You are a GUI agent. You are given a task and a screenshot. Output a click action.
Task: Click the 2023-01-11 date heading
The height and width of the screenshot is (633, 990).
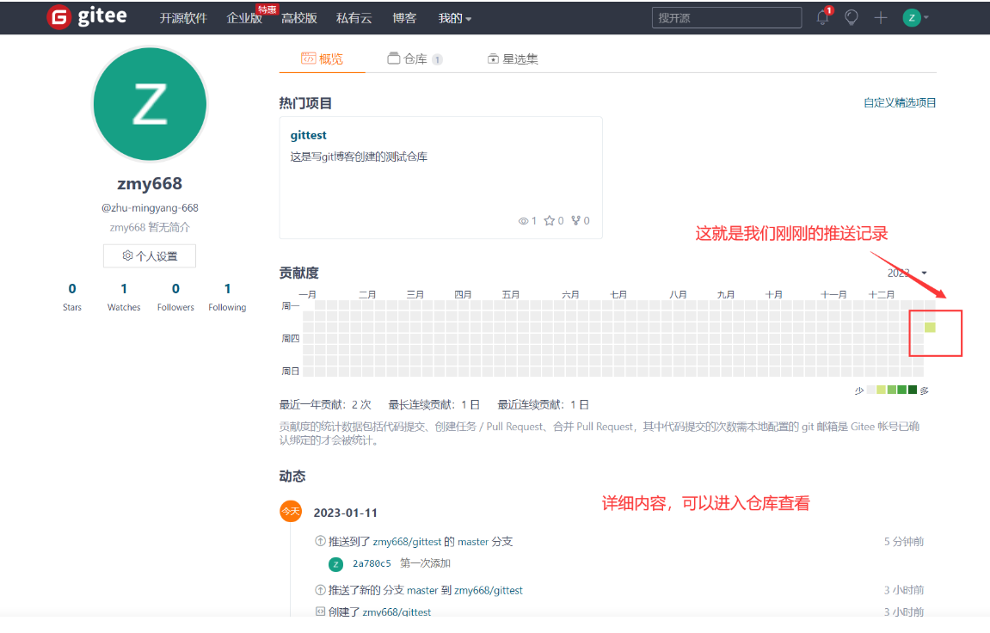pyautogui.click(x=346, y=513)
